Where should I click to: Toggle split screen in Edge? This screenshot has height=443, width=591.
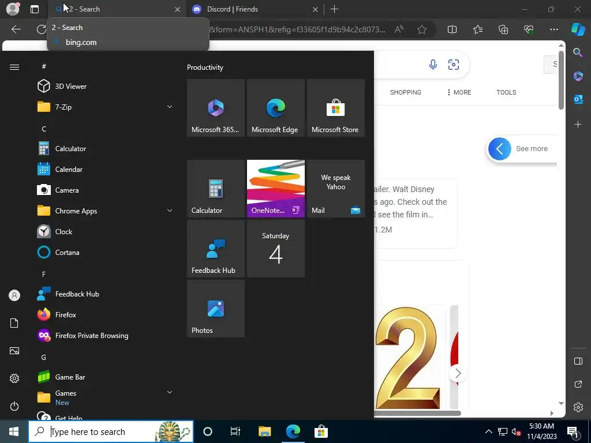[x=452, y=29]
